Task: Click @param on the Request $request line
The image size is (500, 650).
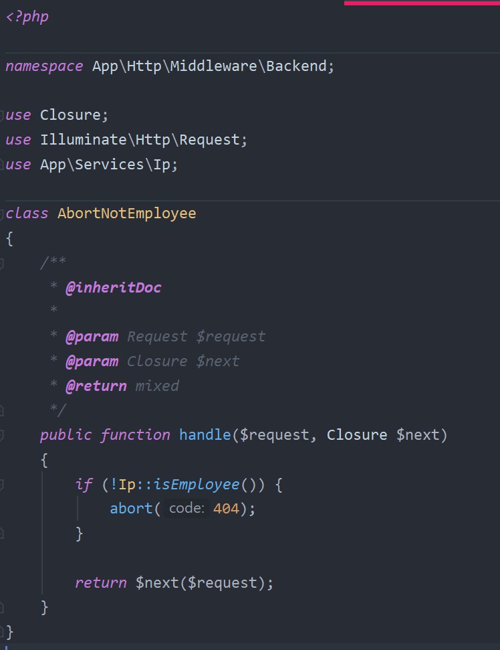Action: [x=92, y=337]
